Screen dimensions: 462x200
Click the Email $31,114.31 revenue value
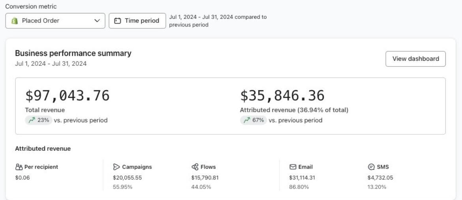tap(302, 178)
